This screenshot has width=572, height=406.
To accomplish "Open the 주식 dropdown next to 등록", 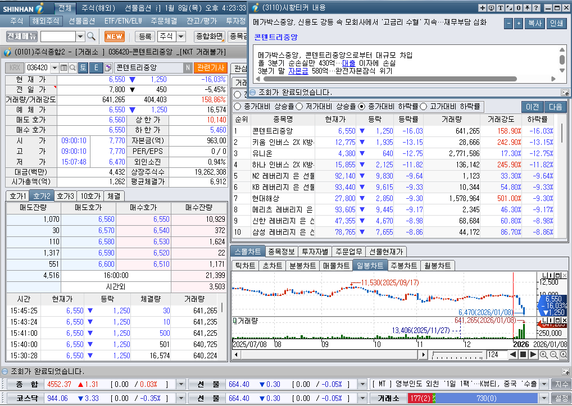I will pos(181,37).
